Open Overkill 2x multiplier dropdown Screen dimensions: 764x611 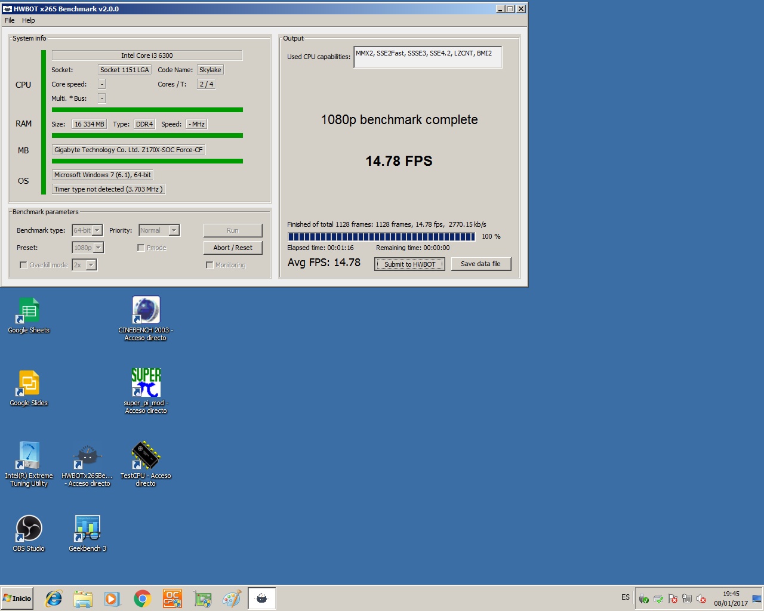(x=84, y=265)
